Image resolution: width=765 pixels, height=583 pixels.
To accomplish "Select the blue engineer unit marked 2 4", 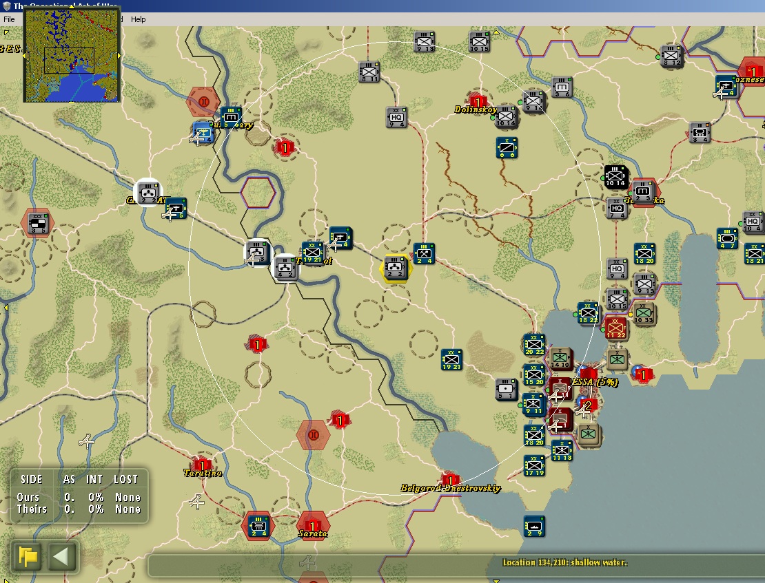I will coord(424,253).
